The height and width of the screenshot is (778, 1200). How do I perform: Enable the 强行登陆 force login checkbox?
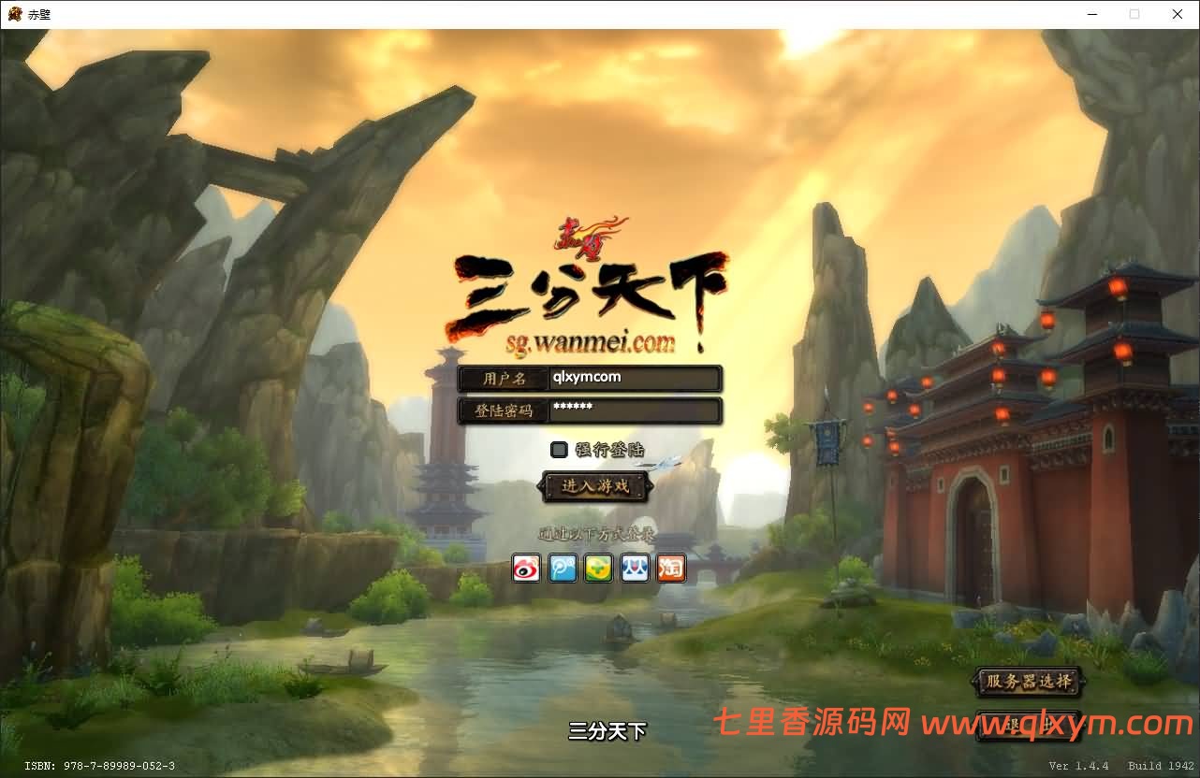[x=559, y=450]
